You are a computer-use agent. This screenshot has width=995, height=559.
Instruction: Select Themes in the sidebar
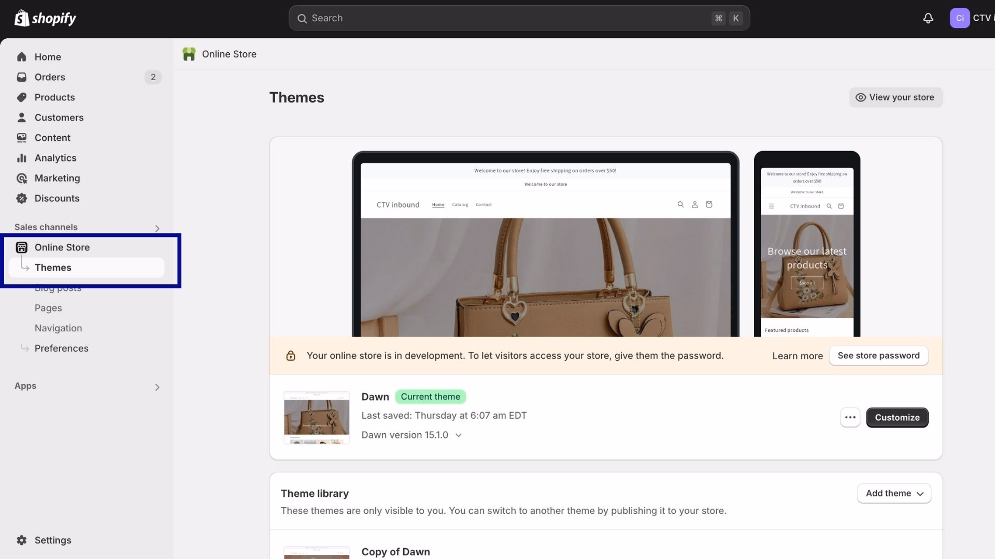(87, 268)
